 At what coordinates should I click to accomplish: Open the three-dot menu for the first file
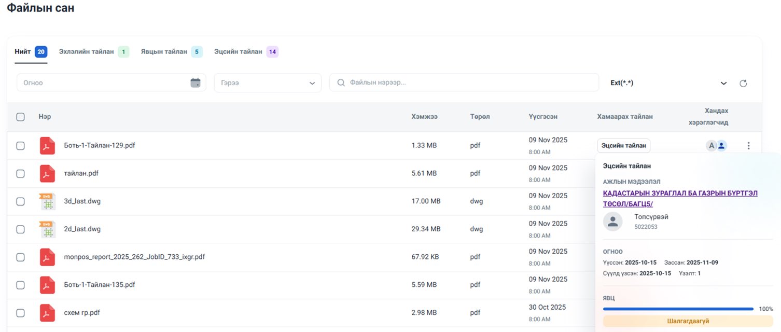tap(748, 146)
